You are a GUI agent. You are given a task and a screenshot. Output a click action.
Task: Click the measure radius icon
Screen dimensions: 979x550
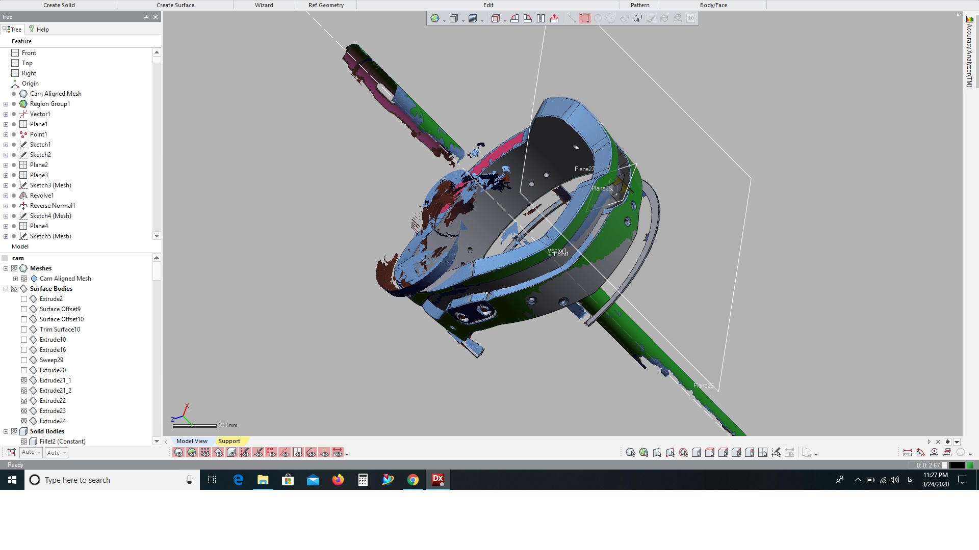click(x=934, y=453)
